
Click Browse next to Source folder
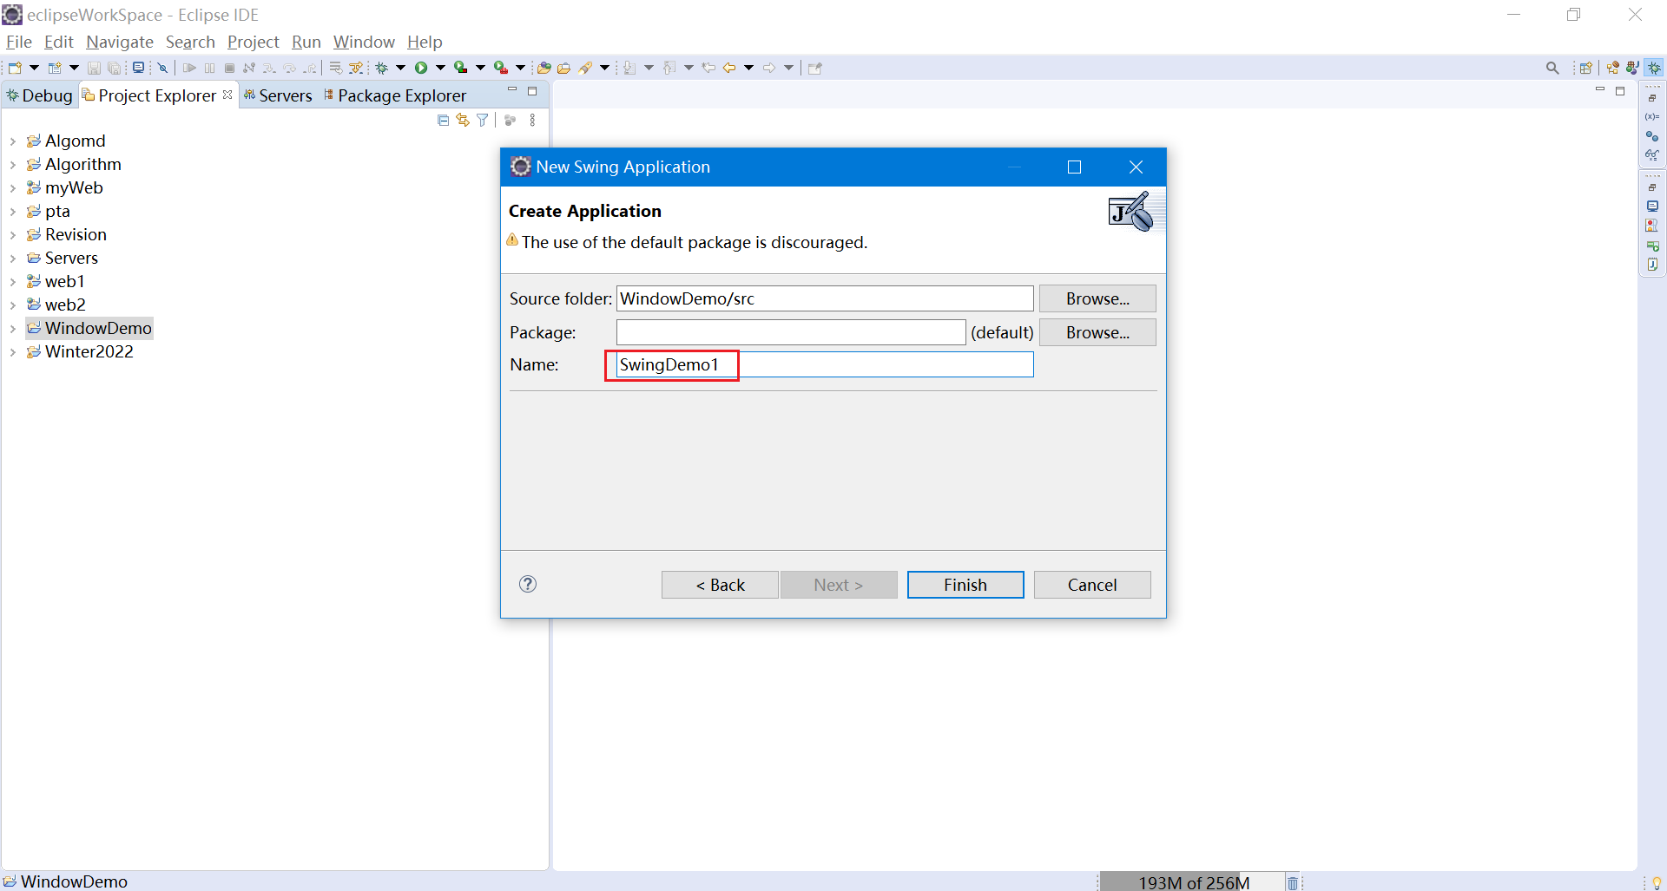1097,298
